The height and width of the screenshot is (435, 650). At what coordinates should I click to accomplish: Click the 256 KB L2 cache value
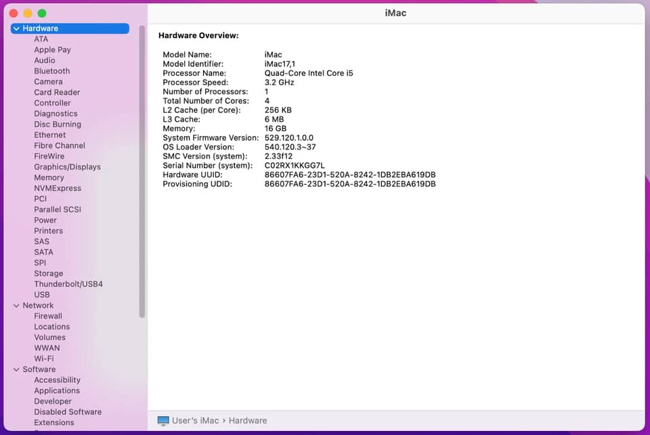[278, 110]
